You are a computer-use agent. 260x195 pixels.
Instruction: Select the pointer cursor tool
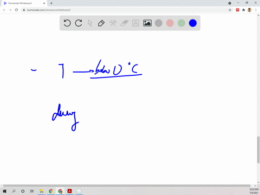(x=90, y=23)
